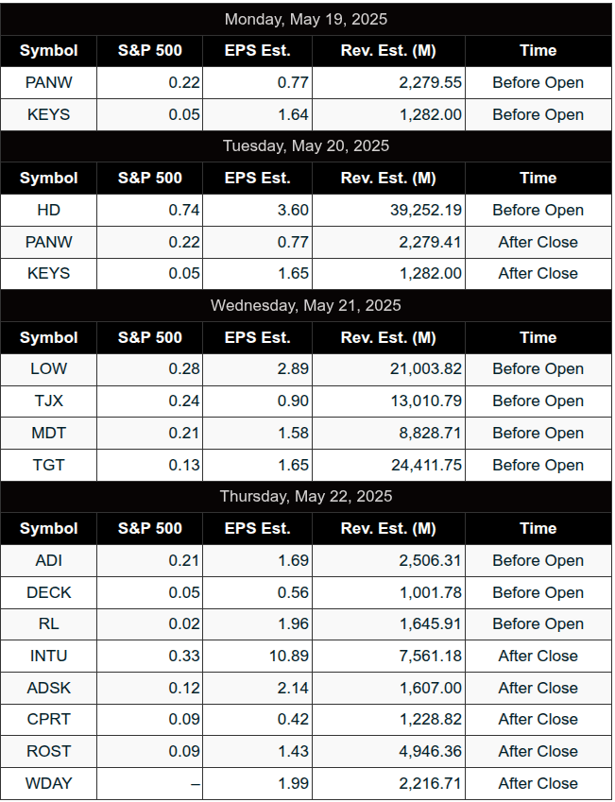
Task: Click INTU EPS estimate 10.89
Action: (289, 656)
